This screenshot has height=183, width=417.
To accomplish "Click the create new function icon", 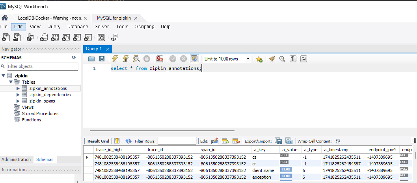I will click(x=88, y=38).
